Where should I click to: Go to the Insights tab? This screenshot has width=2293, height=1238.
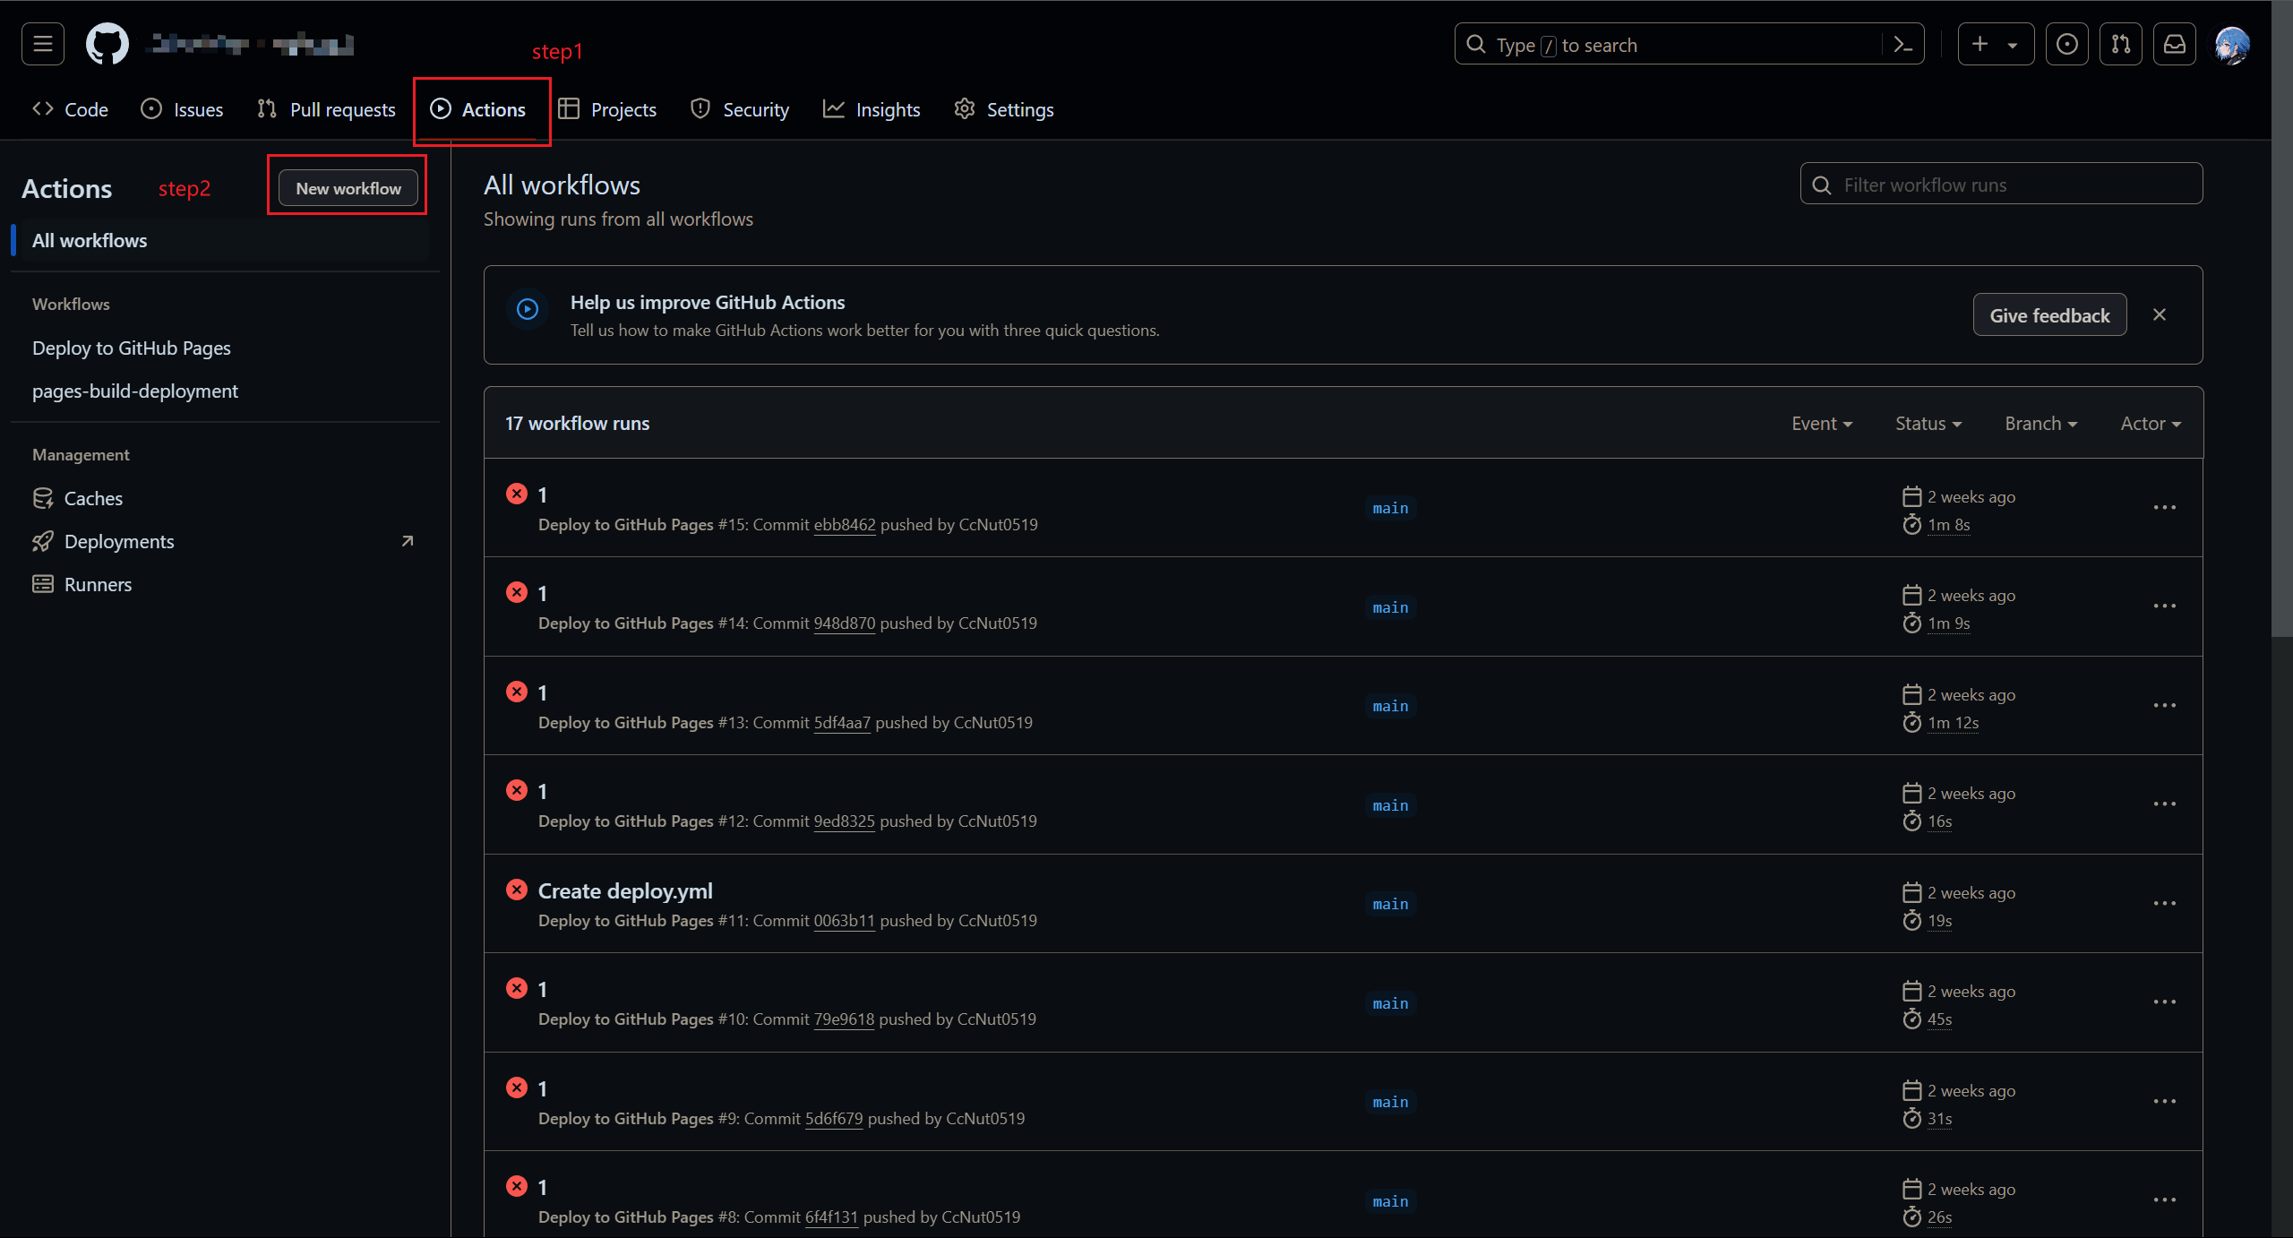tap(872, 109)
